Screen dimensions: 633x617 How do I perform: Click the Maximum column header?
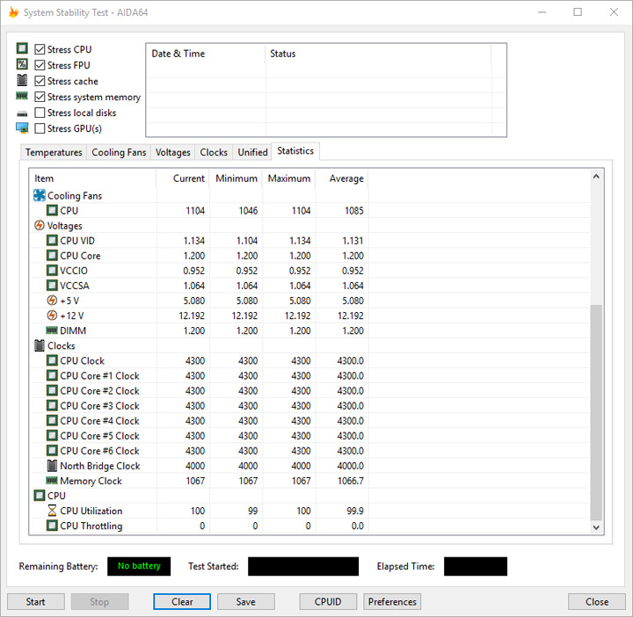point(288,178)
